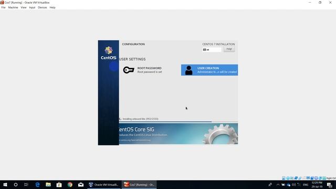Open Cortana search circle on taskbar
This screenshot has width=336, height=189.
pos(16,184)
